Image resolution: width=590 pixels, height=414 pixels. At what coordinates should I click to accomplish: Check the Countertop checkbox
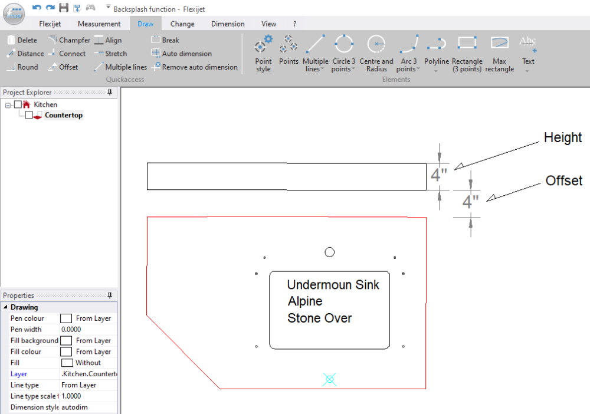click(x=29, y=115)
